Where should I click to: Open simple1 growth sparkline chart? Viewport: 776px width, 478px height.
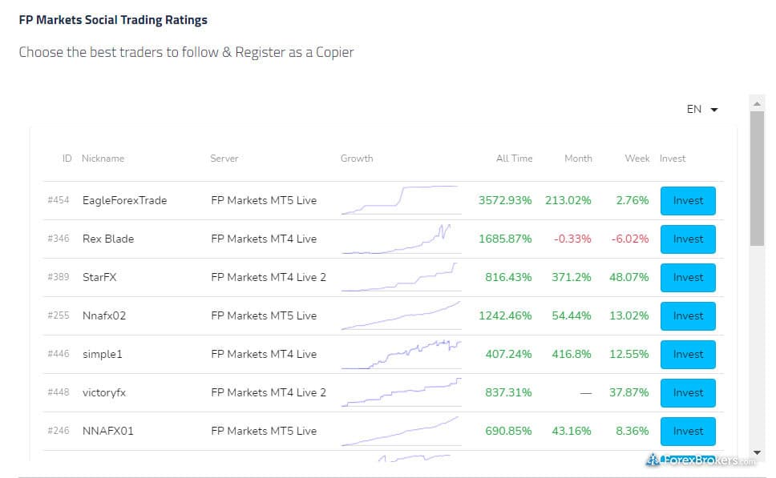[x=400, y=354]
